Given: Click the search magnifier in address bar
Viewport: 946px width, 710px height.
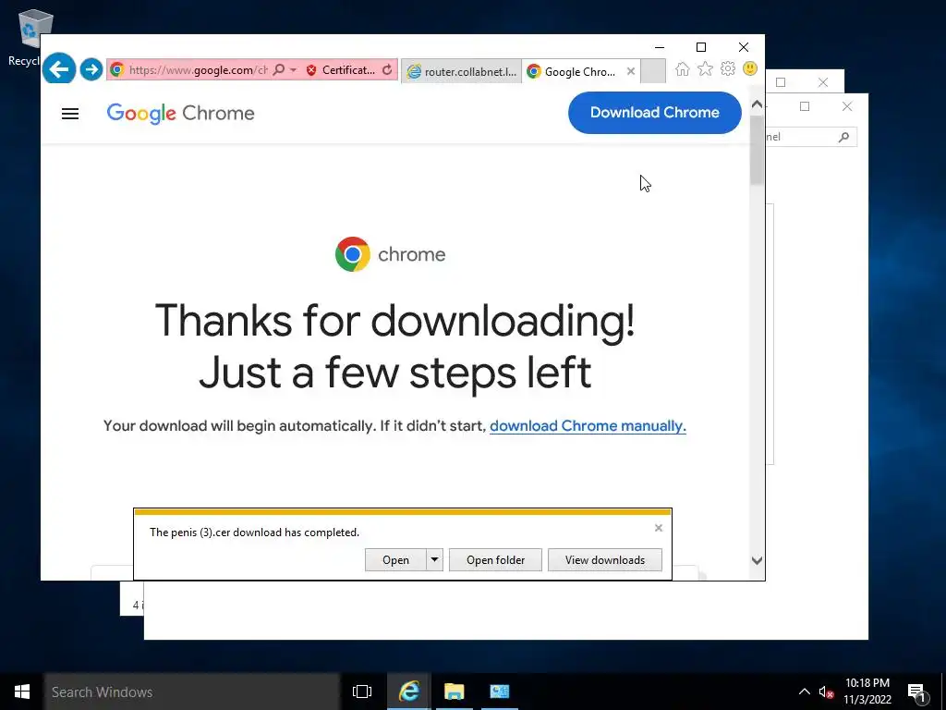Looking at the screenshot, I should coord(278,70).
